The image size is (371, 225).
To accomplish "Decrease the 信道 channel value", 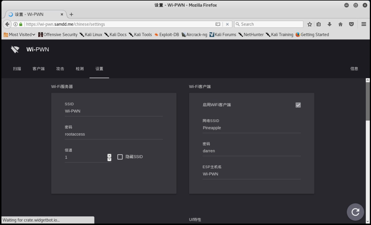I will pyautogui.click(x=109, y=159).
